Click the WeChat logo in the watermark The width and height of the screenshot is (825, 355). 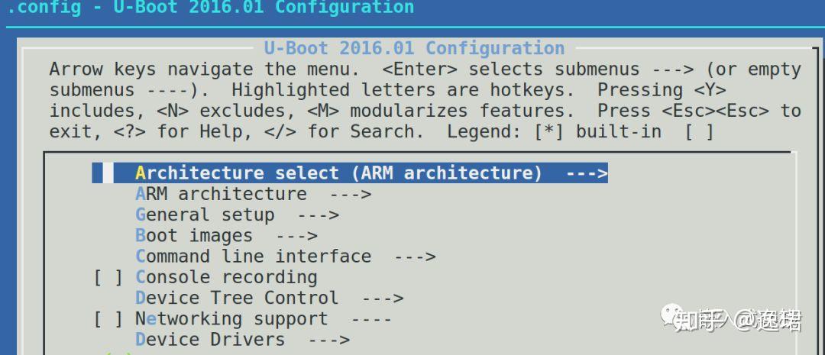(673, 315)
